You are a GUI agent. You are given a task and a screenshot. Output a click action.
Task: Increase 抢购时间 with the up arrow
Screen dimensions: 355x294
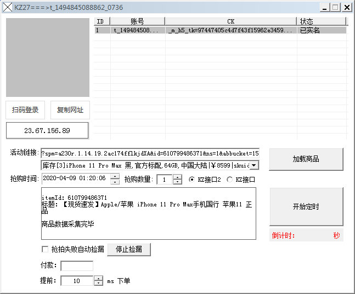[115, 176]
